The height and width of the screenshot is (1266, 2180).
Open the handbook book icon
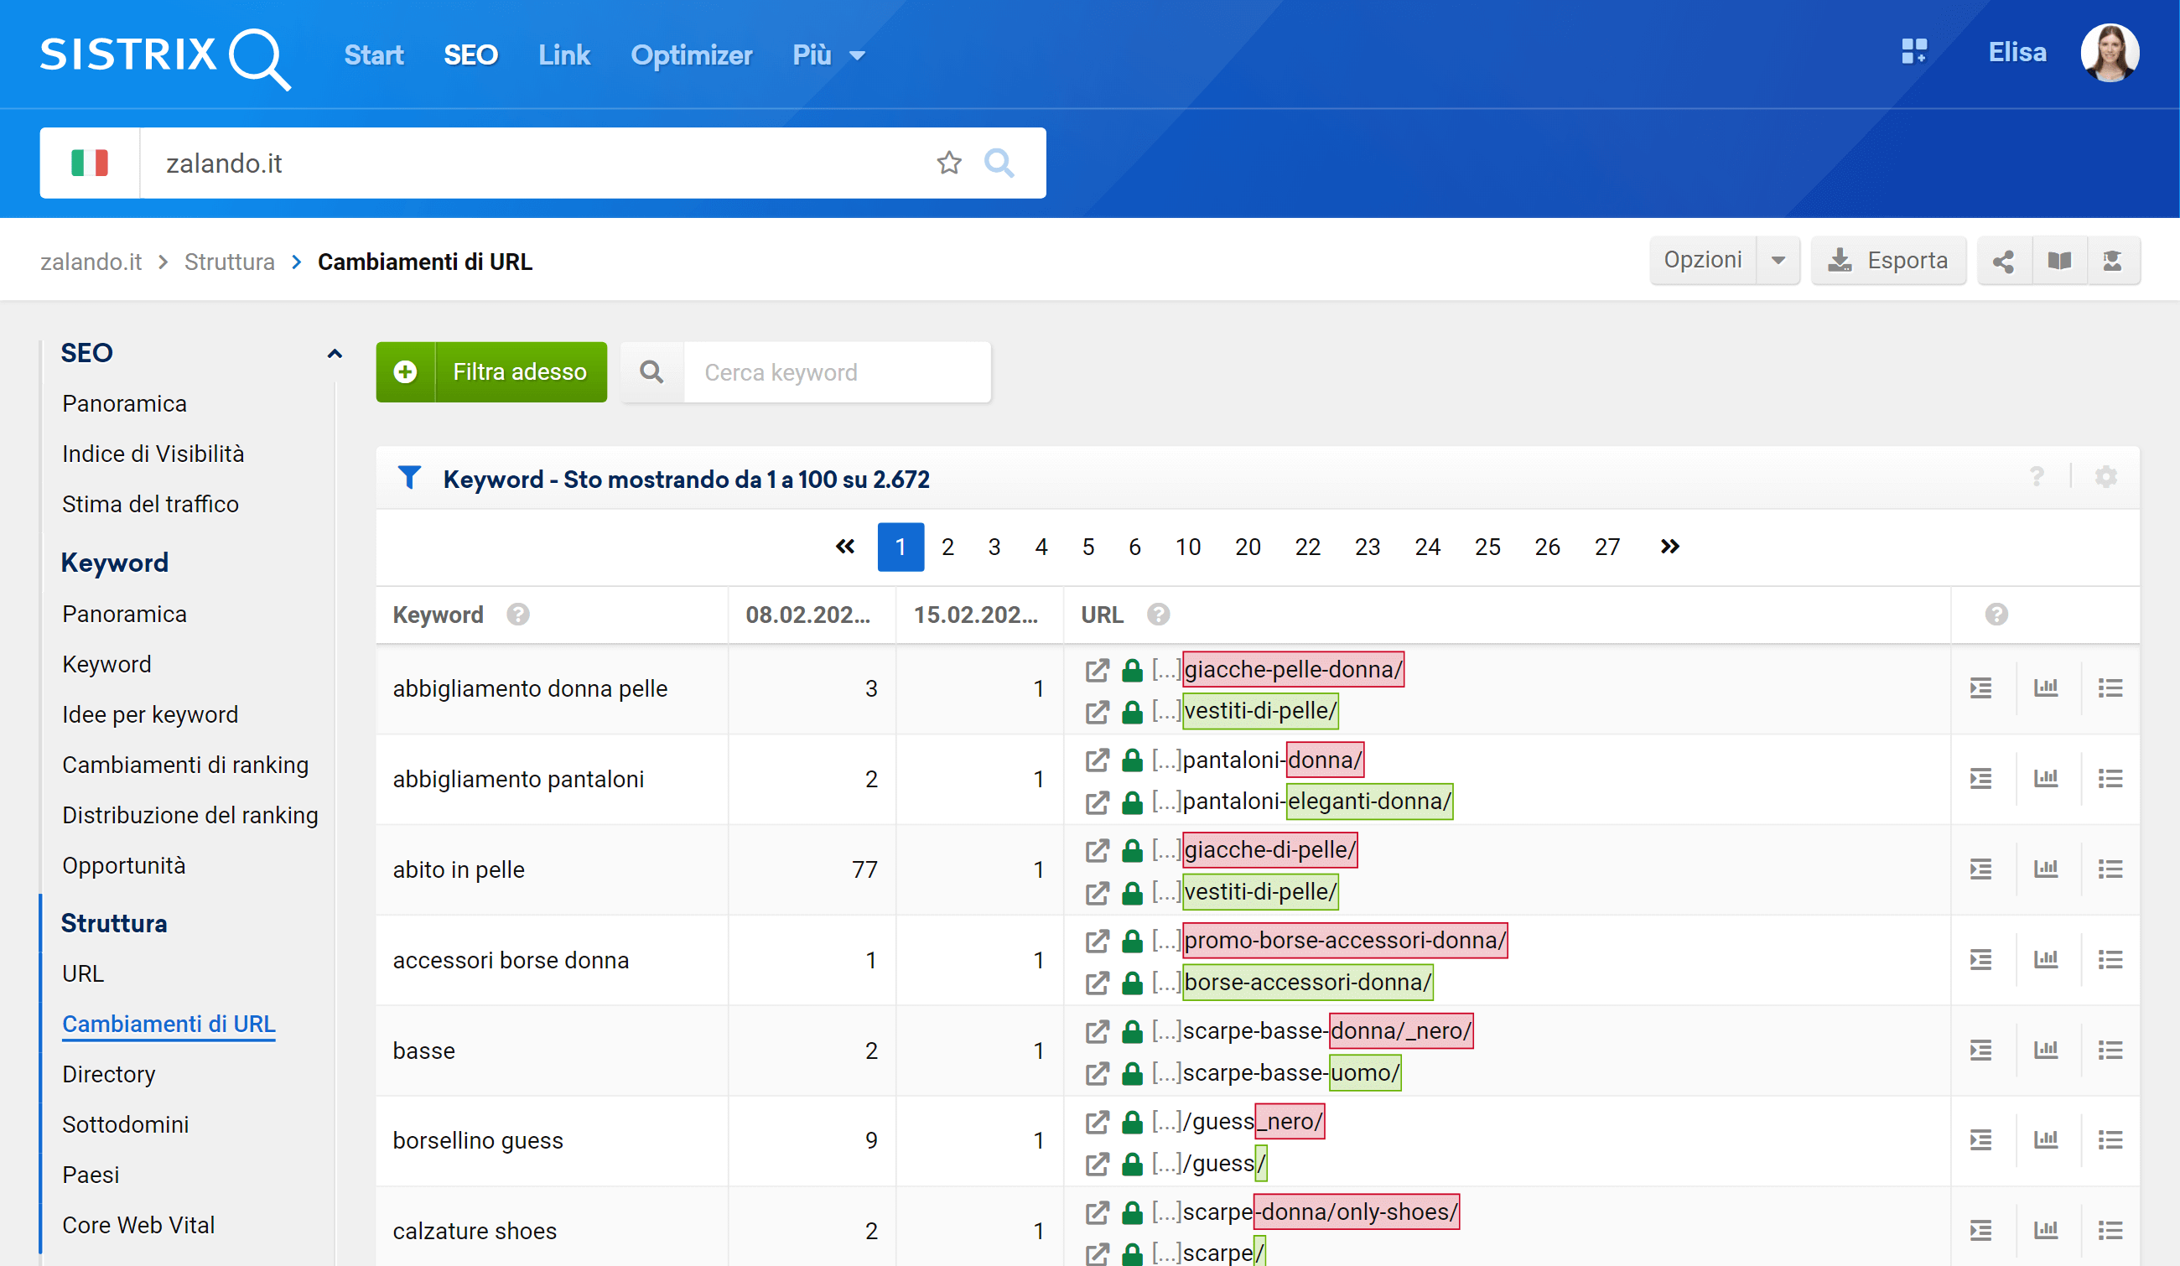coord(2060,261)
